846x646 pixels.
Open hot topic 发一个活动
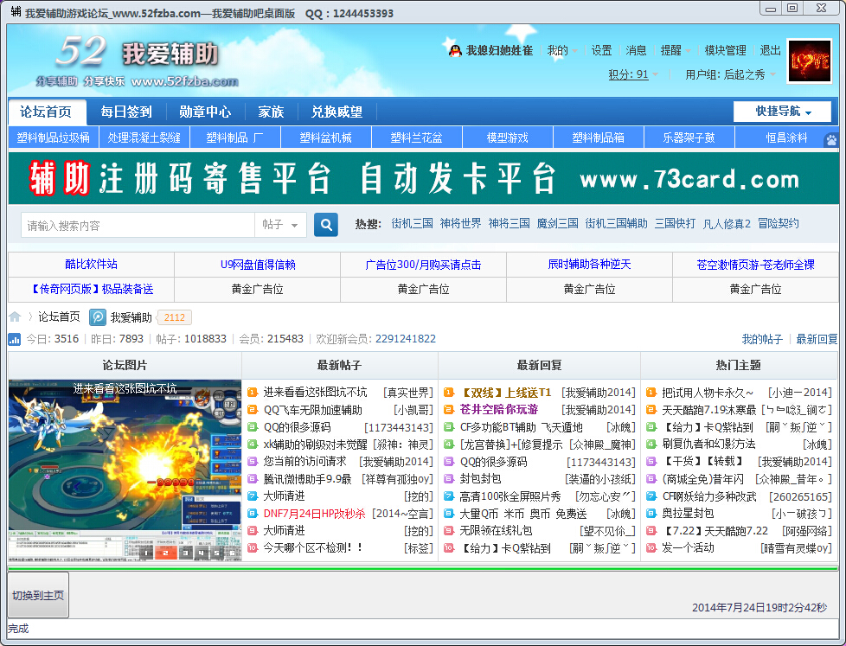click(688, 548)
